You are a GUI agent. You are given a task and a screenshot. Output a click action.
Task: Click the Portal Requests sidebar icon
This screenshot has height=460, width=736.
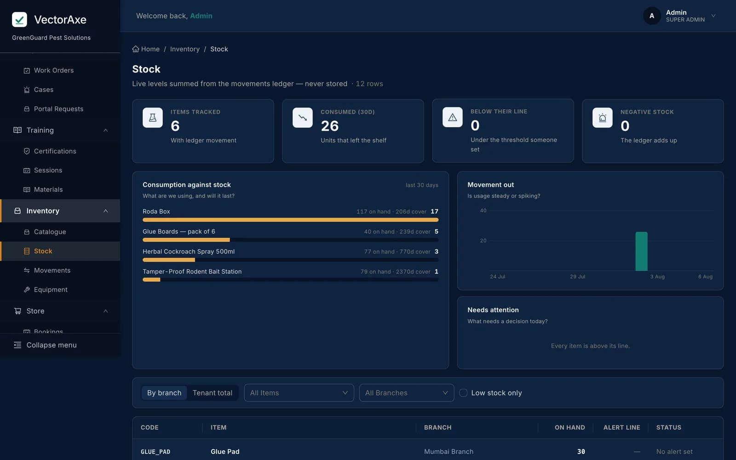pos(27,109)
